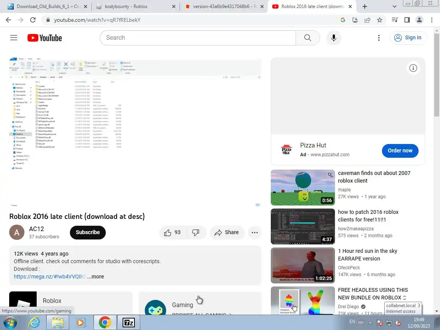Screen dimensions: 440x330
Task: Open the mega.nz download link
Action: [x=50, y=277]
